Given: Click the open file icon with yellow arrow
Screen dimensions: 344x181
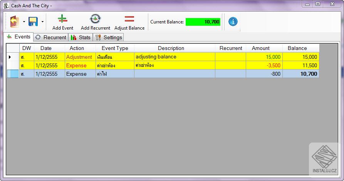Looking at the screenshot, I should 15,22.
